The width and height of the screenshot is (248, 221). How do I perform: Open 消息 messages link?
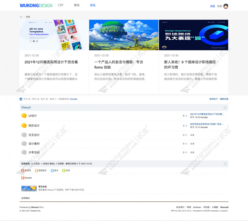(x=213, y=6)
